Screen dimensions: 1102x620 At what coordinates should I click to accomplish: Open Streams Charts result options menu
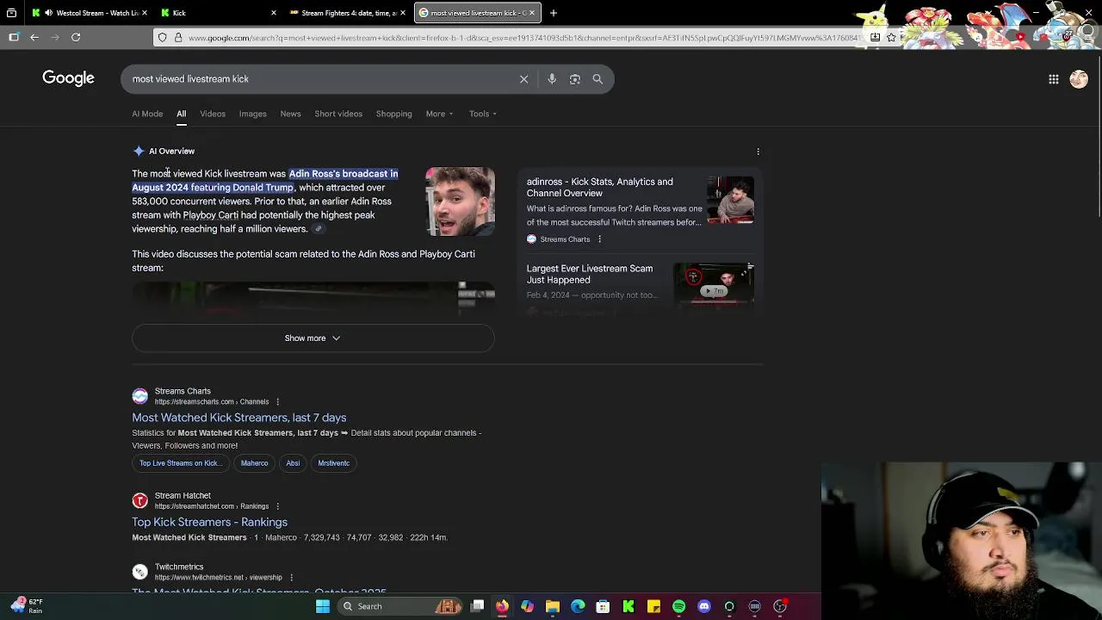(x=277, y=402)
